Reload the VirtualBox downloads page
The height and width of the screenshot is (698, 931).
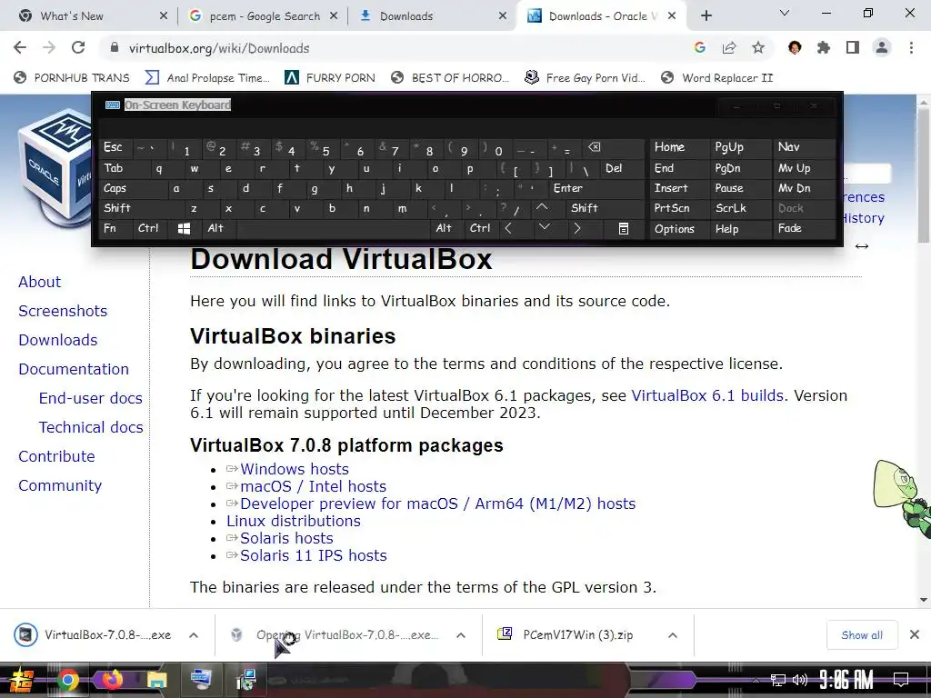coord(78,47)
